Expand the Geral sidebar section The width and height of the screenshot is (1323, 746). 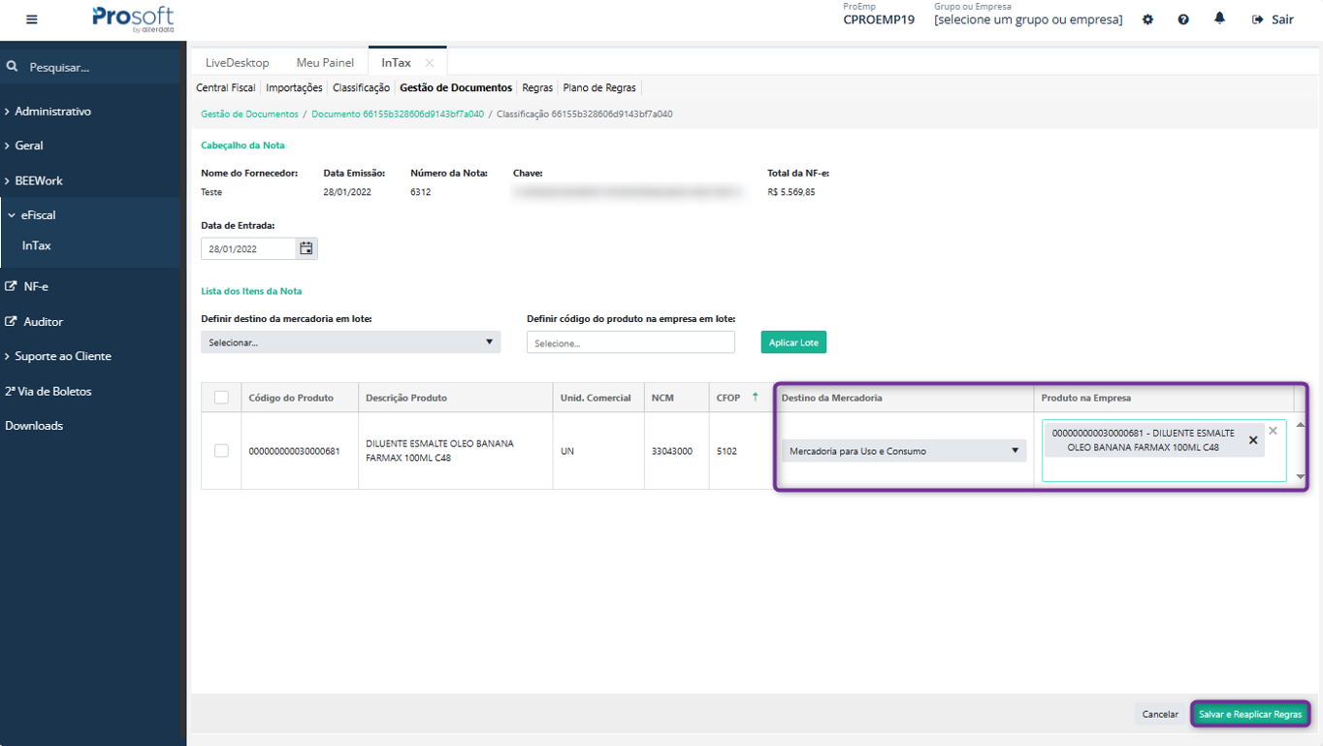(24, 146)
